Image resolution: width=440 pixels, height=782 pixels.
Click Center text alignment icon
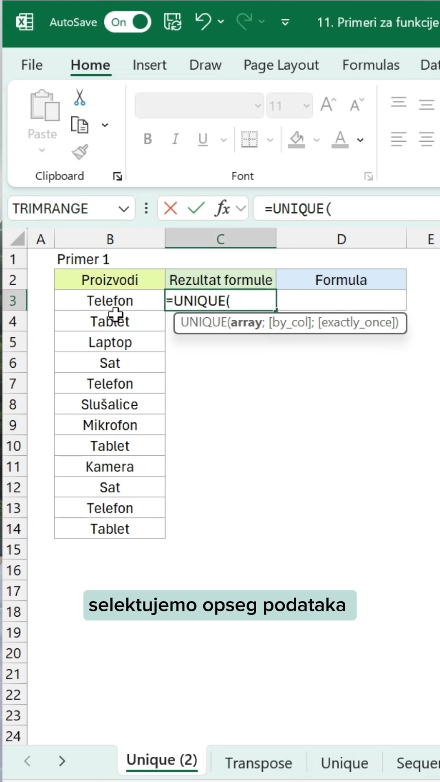[427, 139]
